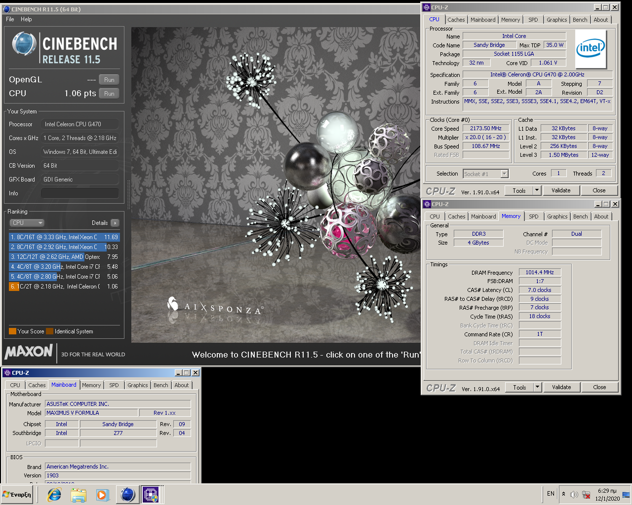Click Validate in Memory CPU-Z window
Image resolution: width=632 pixels, height=505 pixels.
coord(561,387)
